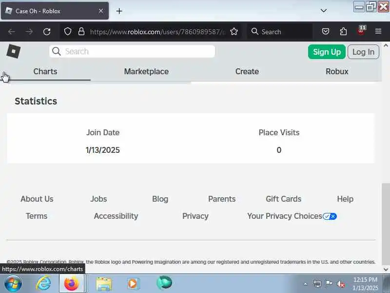Image resolution: width=390 pixels, height=293 pixels.
Task: Click the Firefox taskbar icon
Action: point(72,284)
